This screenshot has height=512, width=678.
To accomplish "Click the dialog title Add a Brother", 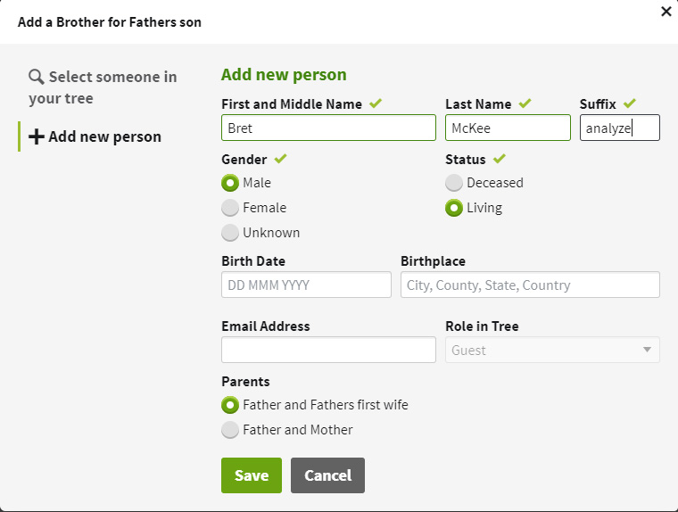I will coord(110,21).
